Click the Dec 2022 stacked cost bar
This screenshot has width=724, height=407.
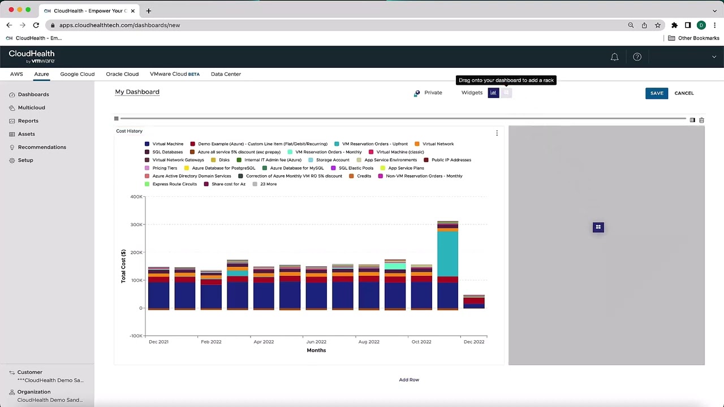click(x=474, y=302)
